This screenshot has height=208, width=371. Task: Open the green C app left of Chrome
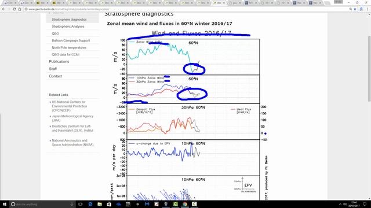click(x=175, y=204)
